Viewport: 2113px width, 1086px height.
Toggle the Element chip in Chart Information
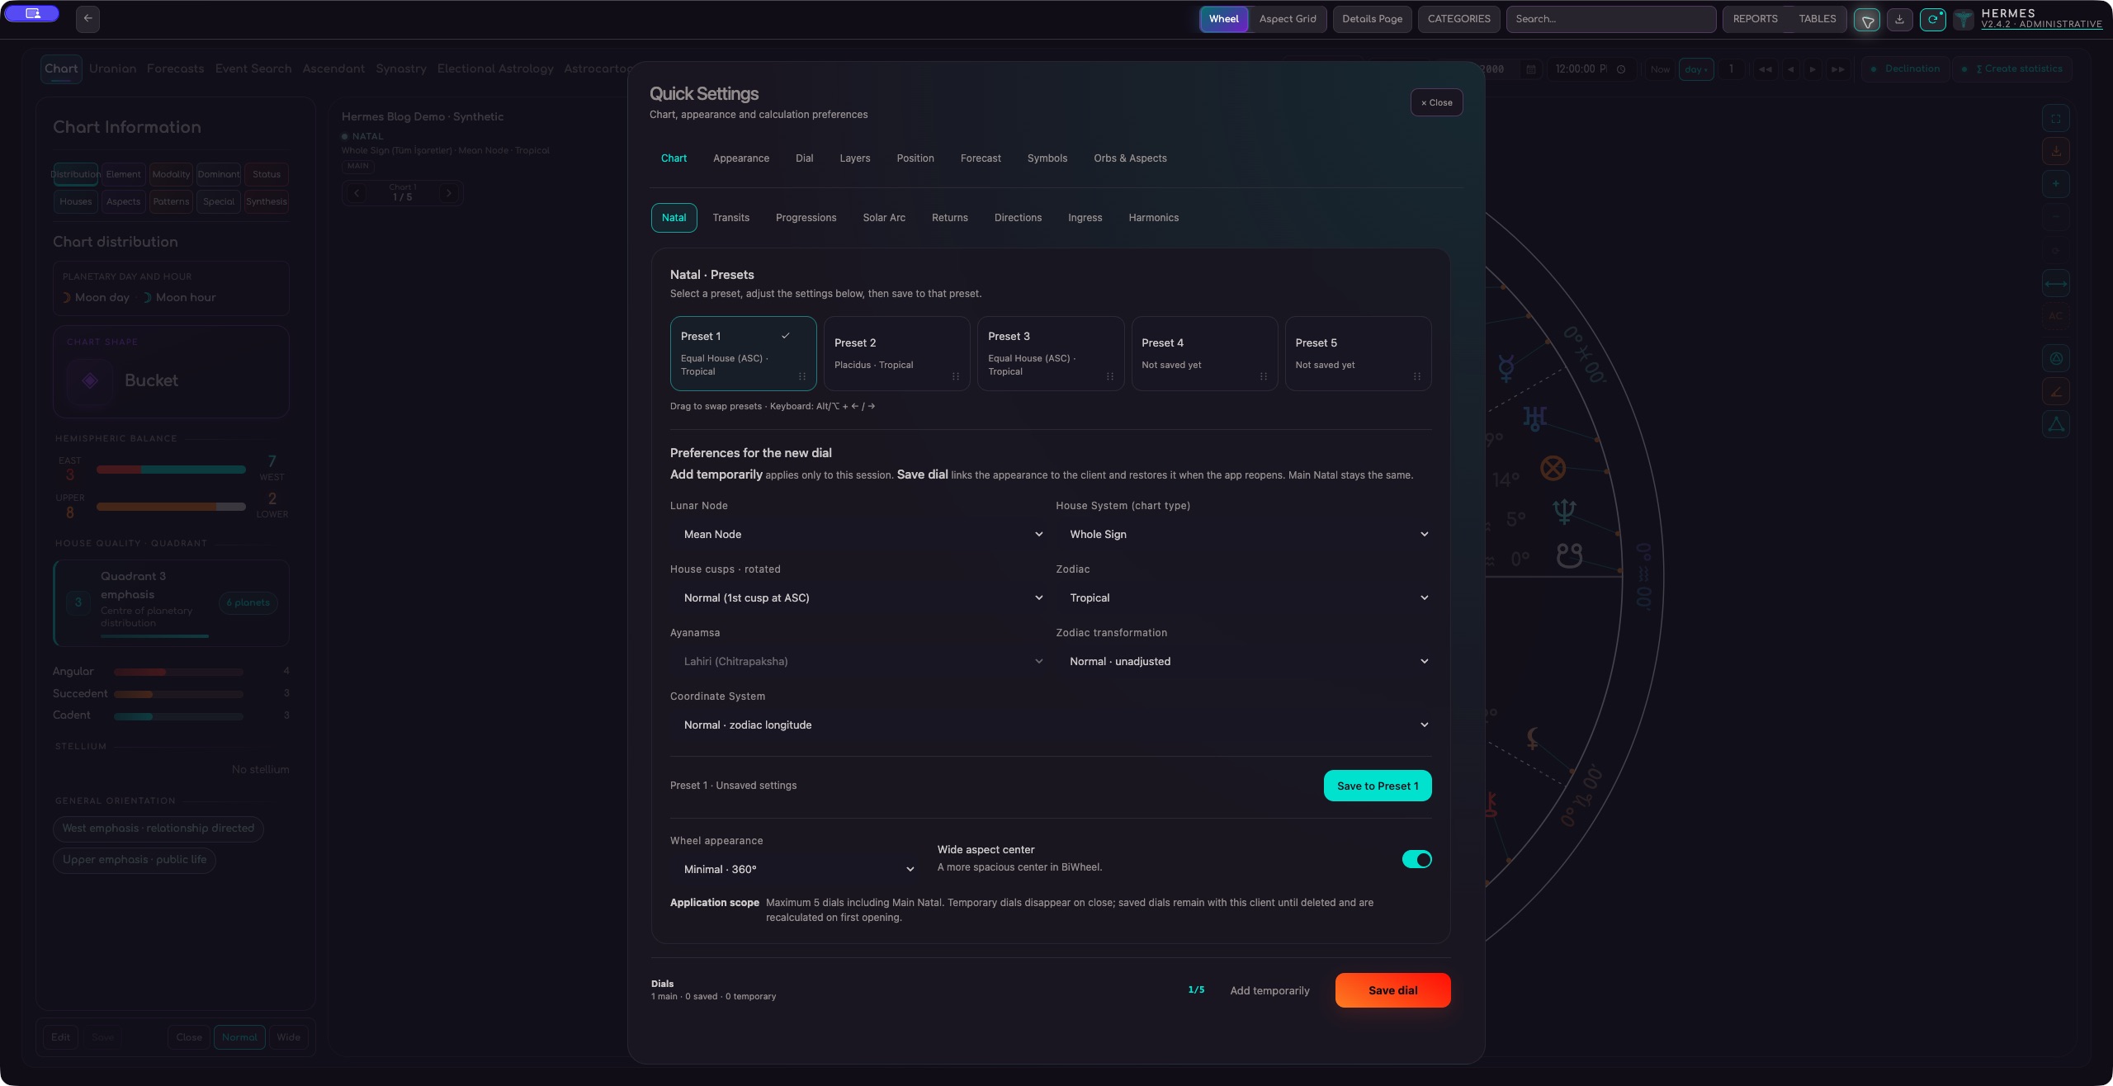tap(123, 174)
